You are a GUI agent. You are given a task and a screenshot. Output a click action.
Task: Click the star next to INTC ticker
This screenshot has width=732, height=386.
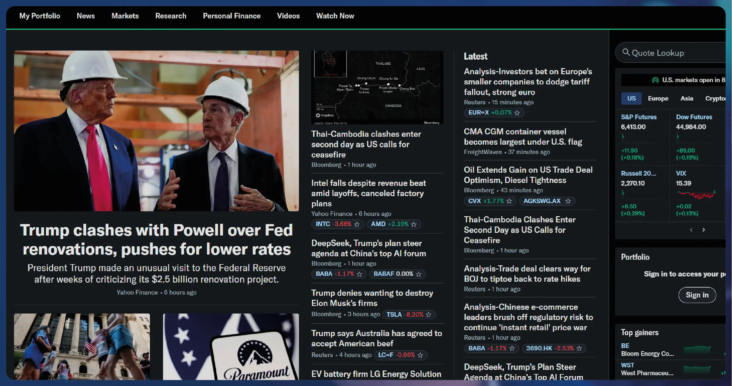[x=357, y=224]
